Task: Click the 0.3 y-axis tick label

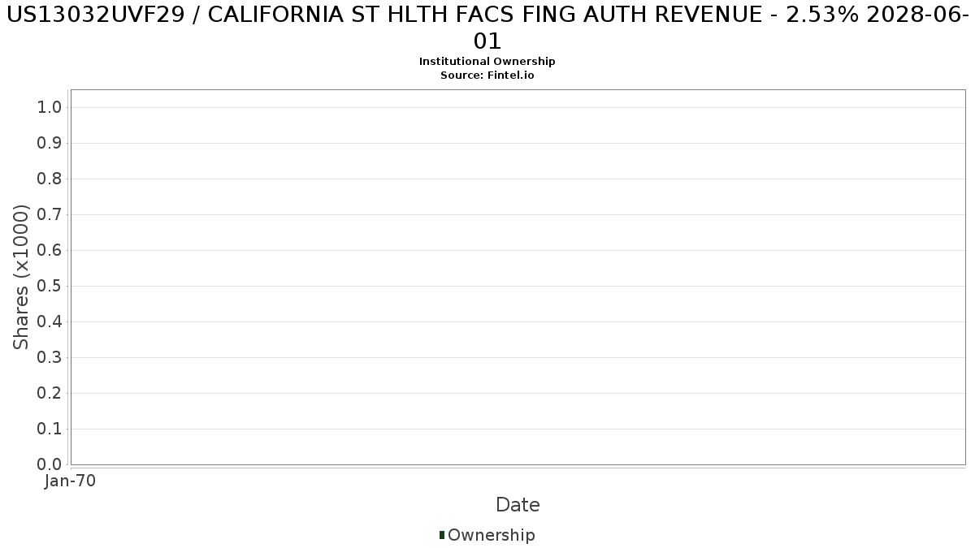Action: [50, 358]
